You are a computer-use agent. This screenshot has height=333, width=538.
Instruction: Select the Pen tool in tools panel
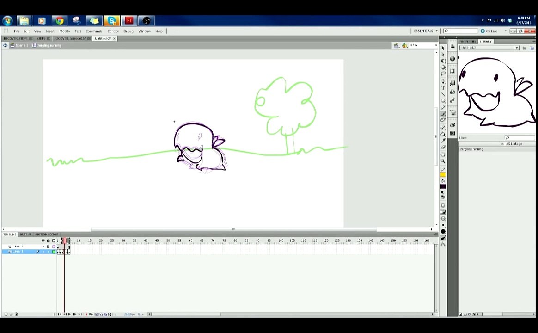tap(443, 81)
